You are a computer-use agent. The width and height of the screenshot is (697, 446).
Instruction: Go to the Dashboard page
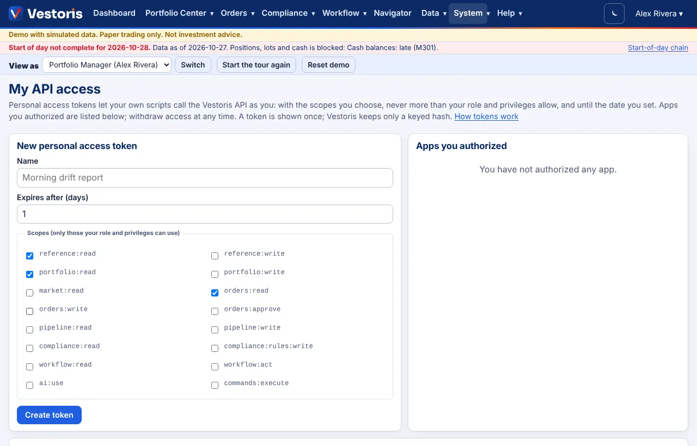114,13
